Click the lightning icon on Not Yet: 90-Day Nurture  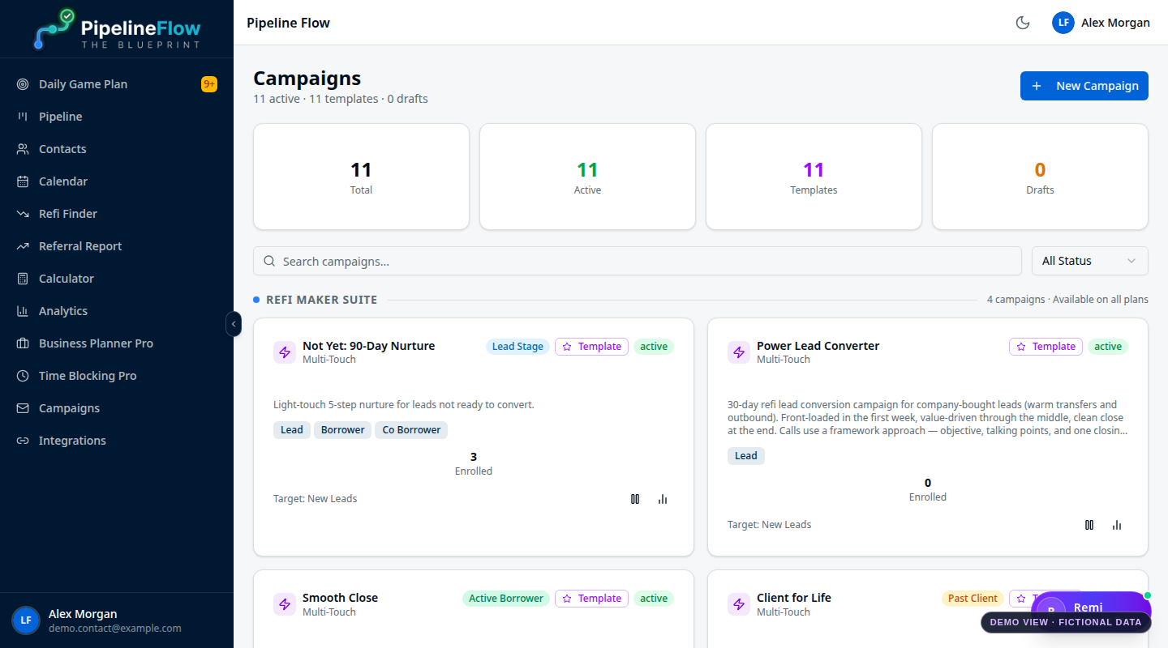(x=285, y=352)
